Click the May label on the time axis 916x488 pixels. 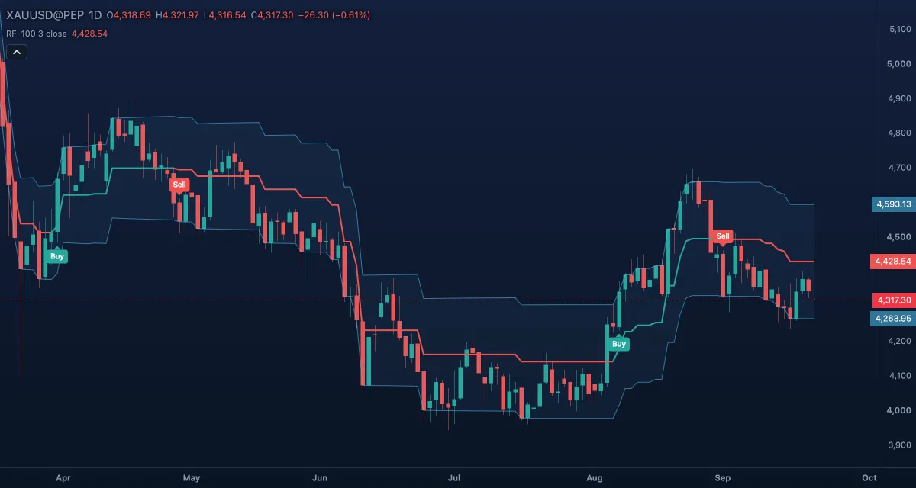192,478
